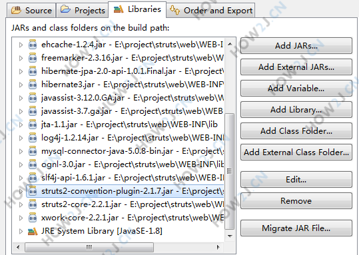The width and height of the screenshot is (359, 255).
Task: Click the jar icon for javassist-3.7.ga.jar
Action: coord(33,111)
